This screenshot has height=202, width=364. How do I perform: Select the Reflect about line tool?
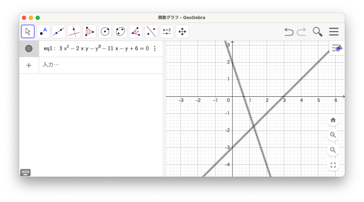tap(151, 32)
